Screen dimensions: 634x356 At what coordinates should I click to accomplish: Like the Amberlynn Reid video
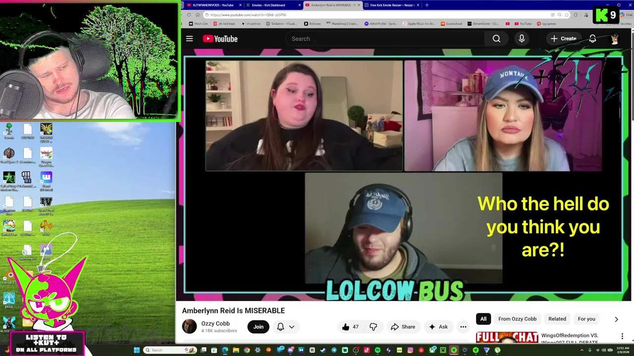pyautogui.click(x=351, y=327)
